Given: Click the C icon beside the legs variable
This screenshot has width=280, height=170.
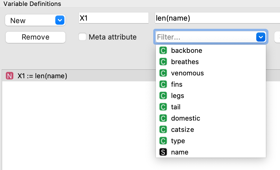Looking at the screenshot, I should click(x=163, y=95).
